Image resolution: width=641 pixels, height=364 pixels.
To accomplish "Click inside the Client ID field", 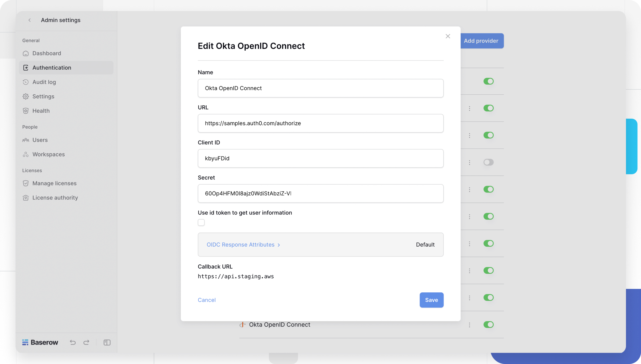I will point(320,158).
